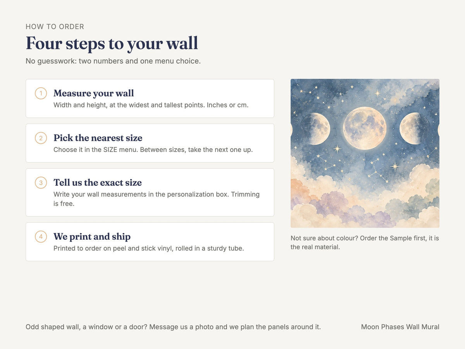The image size is (465, 349).
Task: Click the Width and height description text
Action: (x=151, y=105)
